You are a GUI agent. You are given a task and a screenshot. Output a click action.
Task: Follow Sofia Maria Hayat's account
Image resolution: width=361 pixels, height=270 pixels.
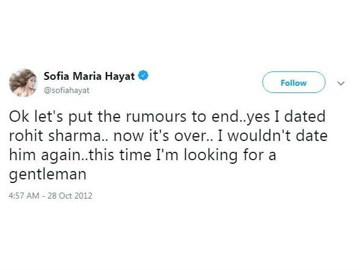[x=293, y=83]
